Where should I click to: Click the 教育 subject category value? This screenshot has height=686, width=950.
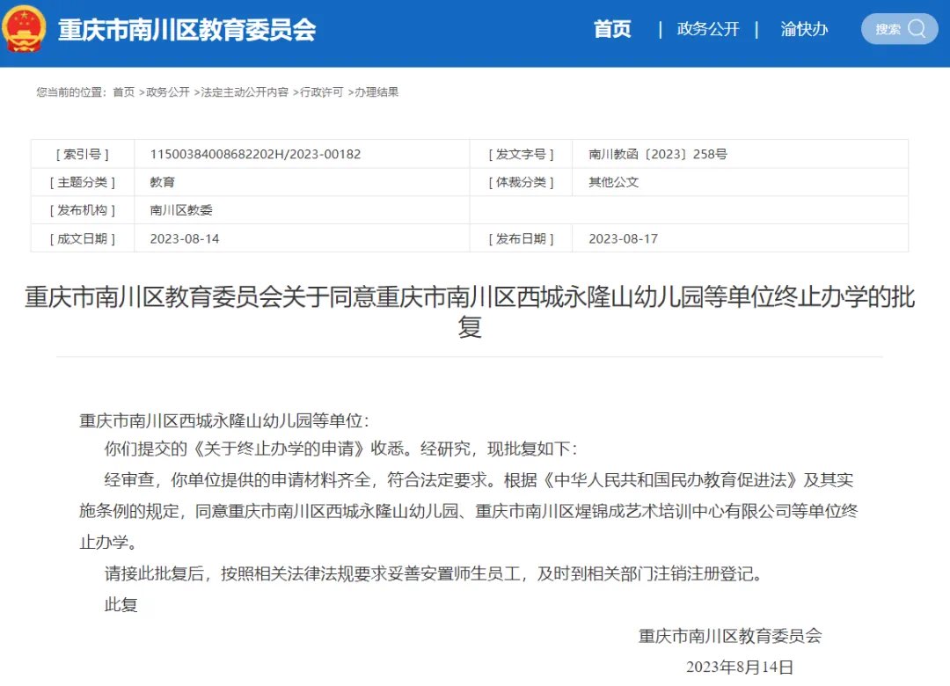point(163,182)
